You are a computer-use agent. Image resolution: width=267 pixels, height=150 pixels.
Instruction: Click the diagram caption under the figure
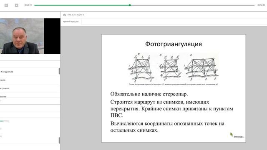click(x=174, y=84)
